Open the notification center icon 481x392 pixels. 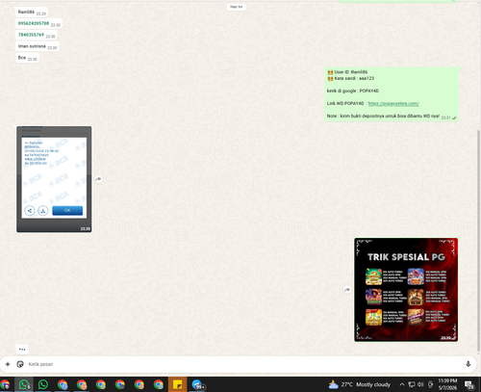click(469, 384)
